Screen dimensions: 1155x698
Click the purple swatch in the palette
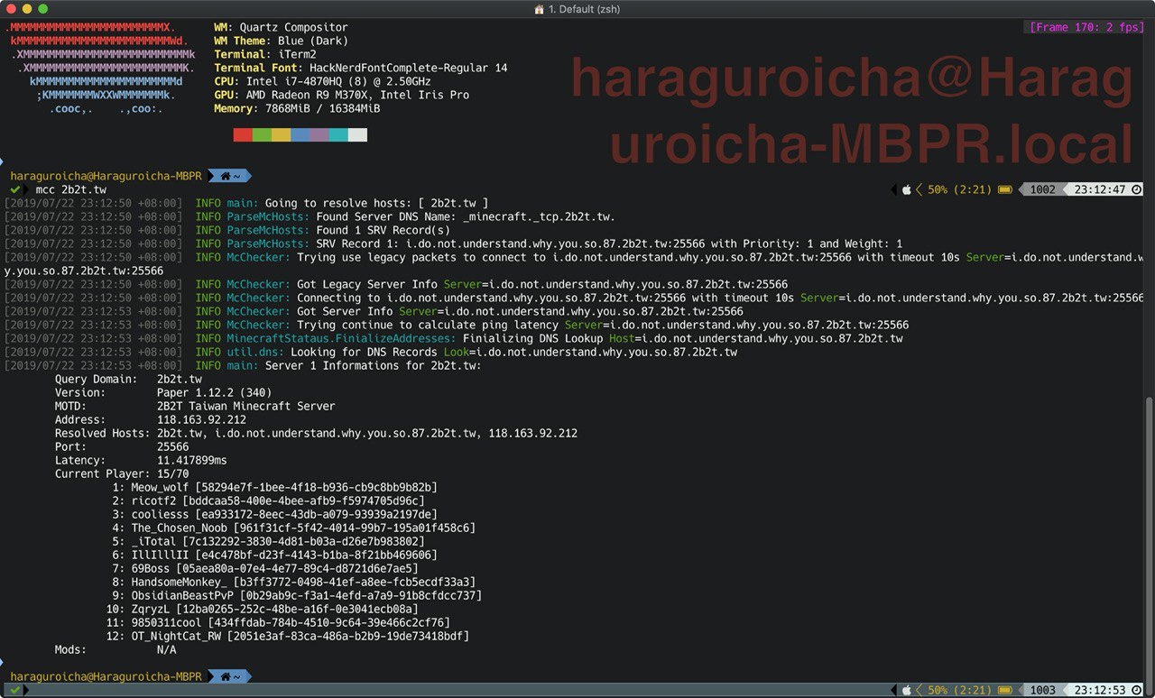pos(319,134)
